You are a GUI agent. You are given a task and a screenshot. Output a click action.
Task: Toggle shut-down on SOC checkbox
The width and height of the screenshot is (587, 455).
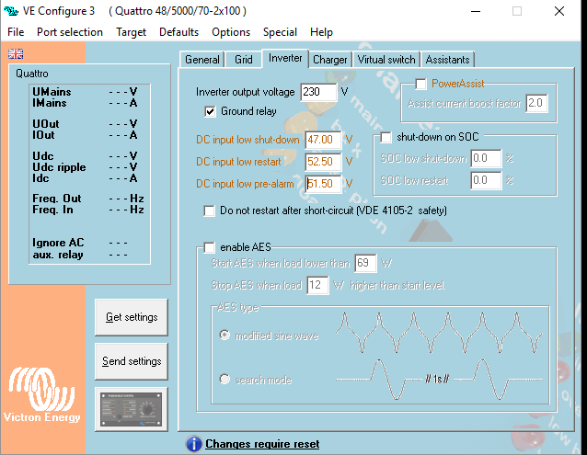[x=386, y=137]
